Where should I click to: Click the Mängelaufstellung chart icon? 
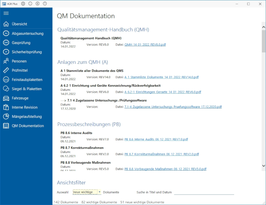tap(6, 117)
